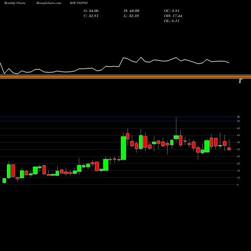Viewport: 251px width, 251px height.
Task: Click the tallest green candlestick breakout bar
Action: coord(123,148)
